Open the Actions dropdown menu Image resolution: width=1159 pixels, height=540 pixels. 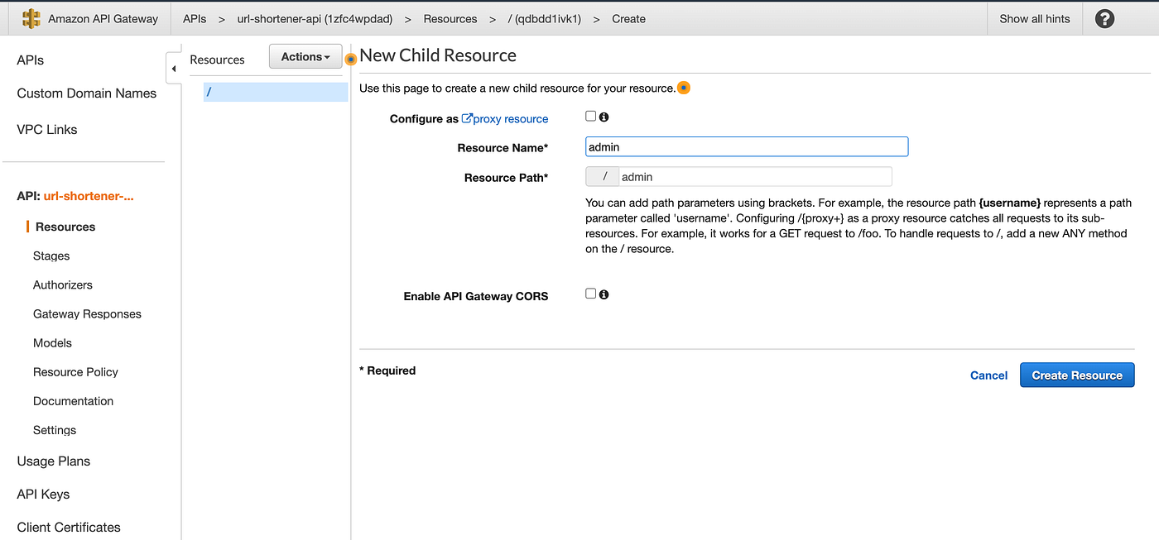[305, 57]
